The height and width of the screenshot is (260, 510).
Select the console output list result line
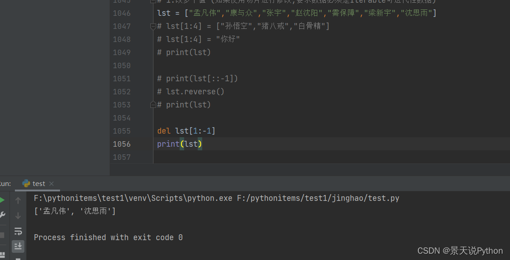click(74, 210)
